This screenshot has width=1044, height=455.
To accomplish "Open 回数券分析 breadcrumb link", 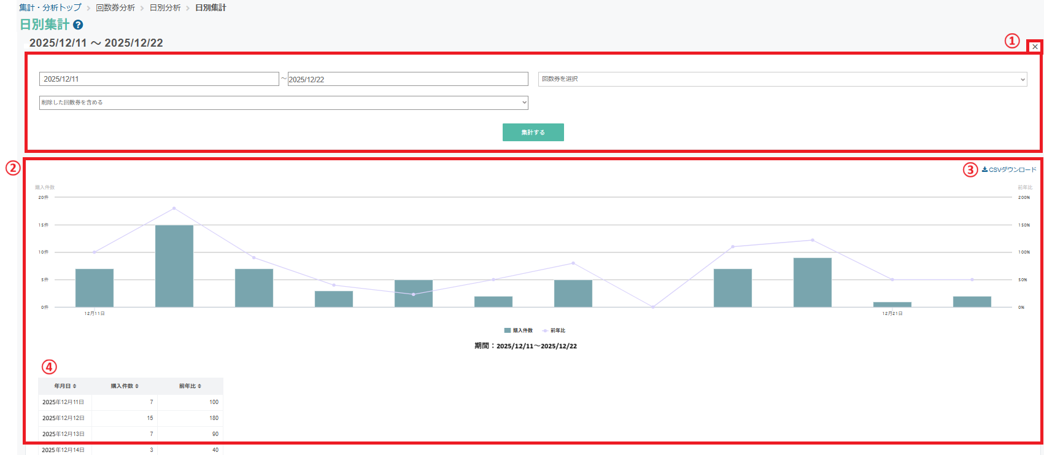I will (x=115, y=8).
